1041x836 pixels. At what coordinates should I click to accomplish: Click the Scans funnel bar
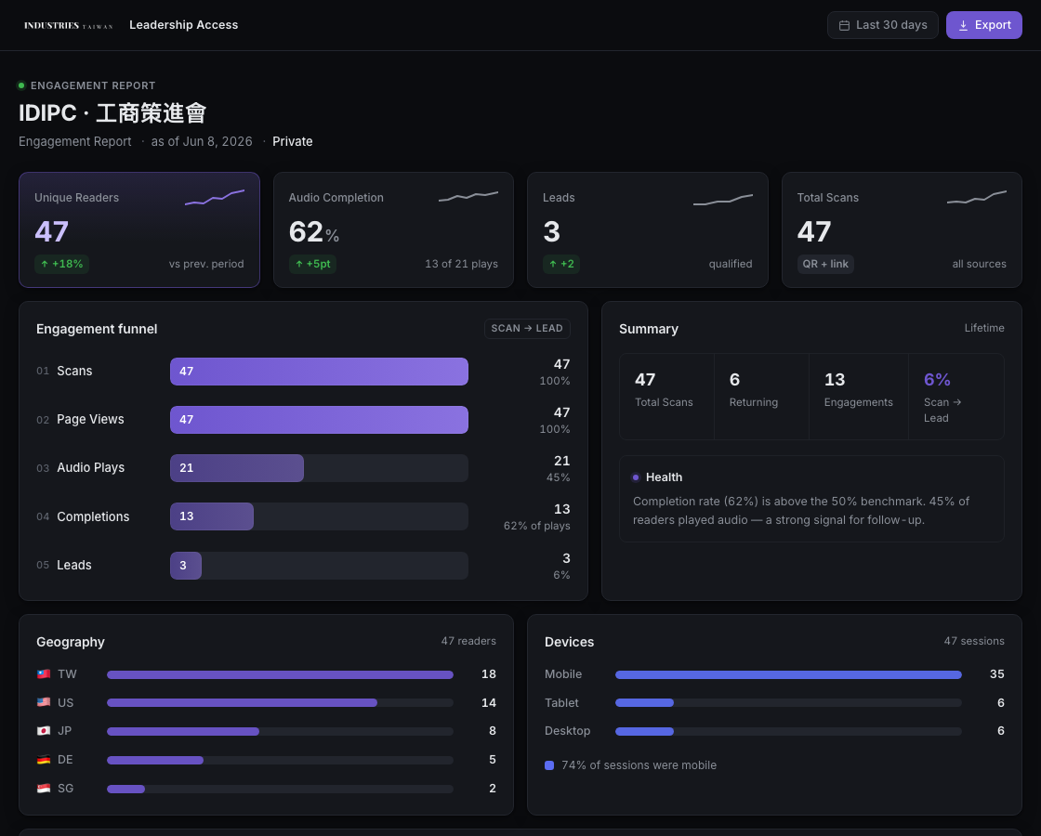tap(319, 372)
